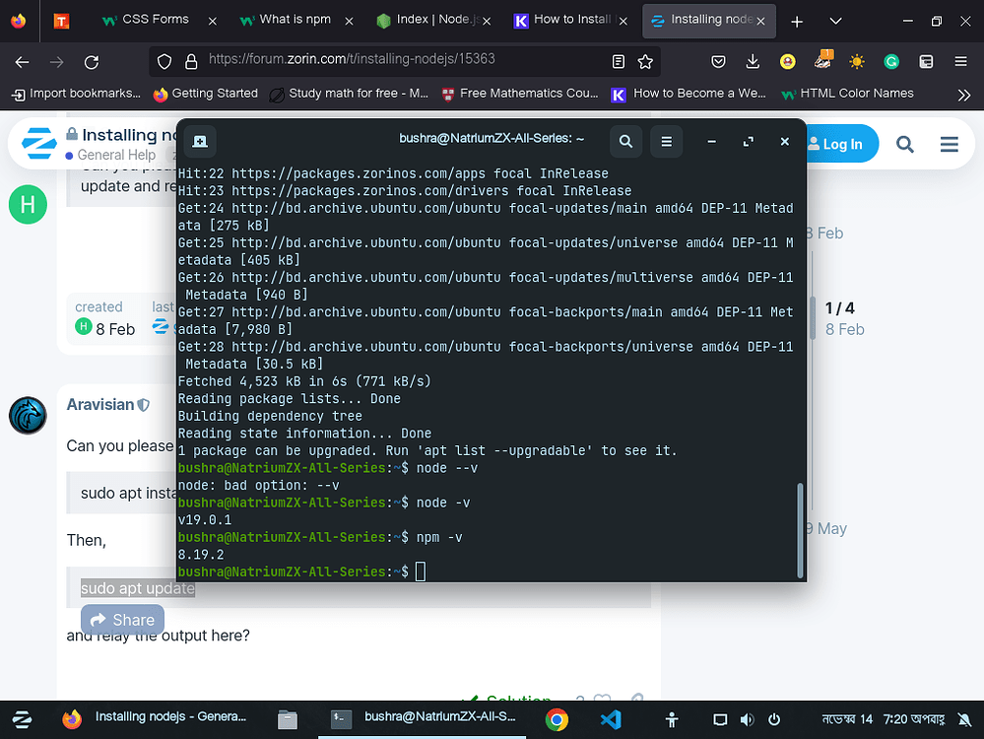
Task: Toggle the shield tracking protection icon
Action: coord(164,61)
